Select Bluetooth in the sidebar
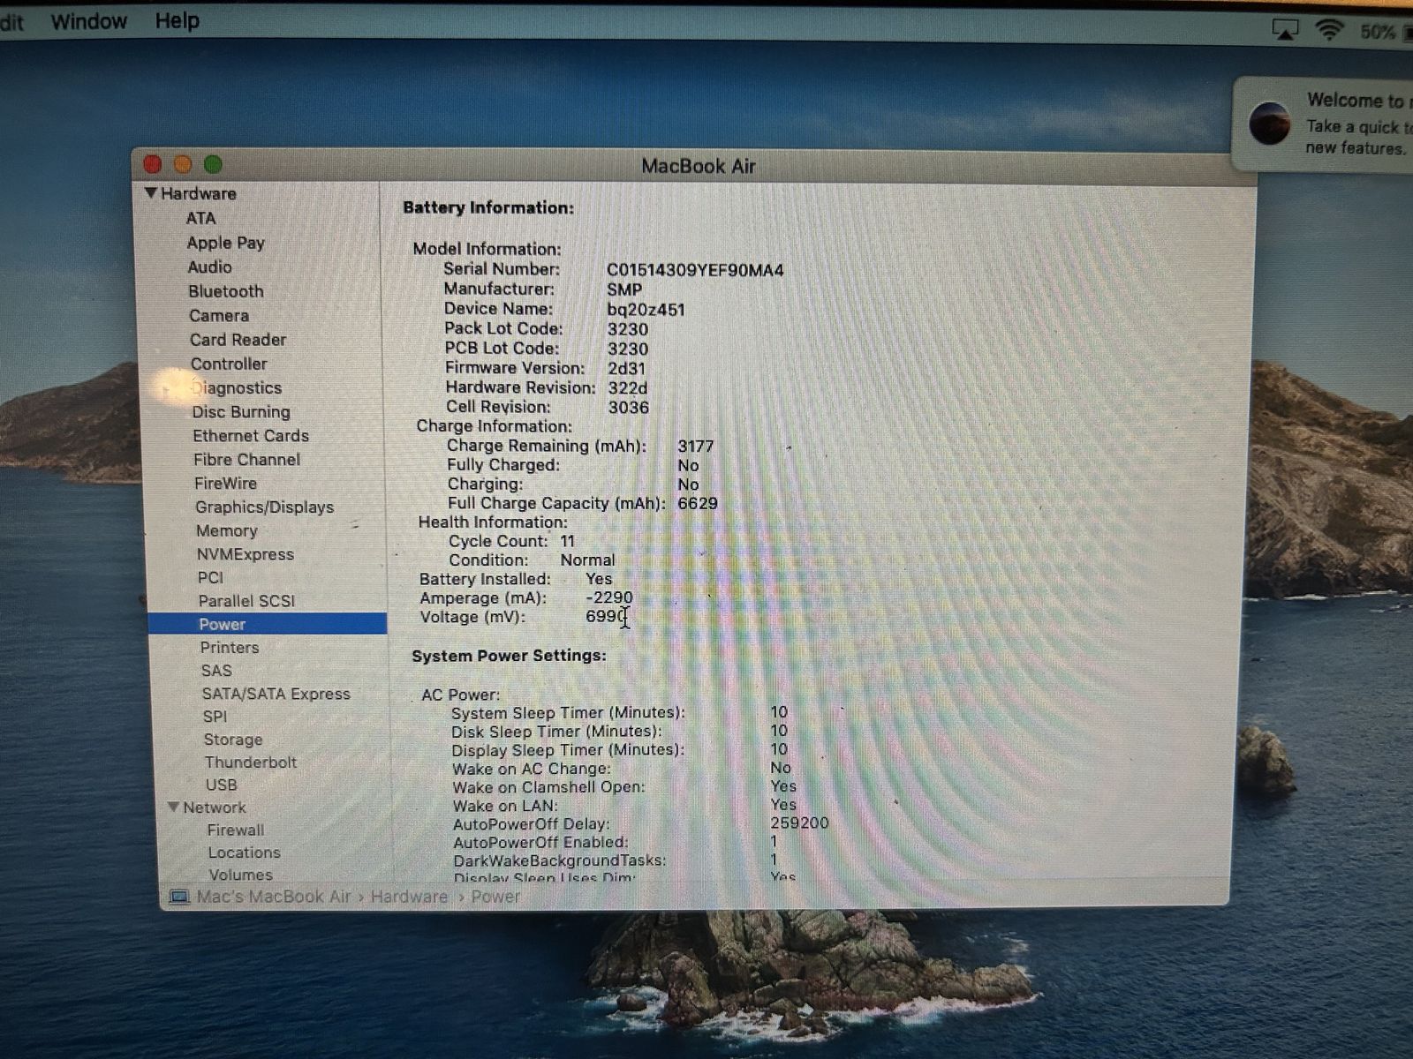1413x1059 pixels. point(225,291)
